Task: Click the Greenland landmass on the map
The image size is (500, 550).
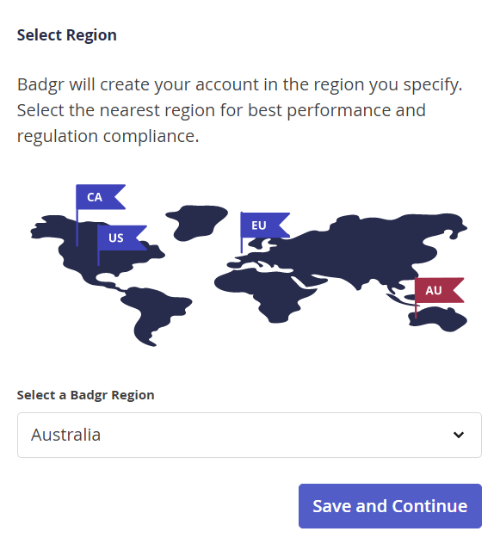Action: (196, 222)
